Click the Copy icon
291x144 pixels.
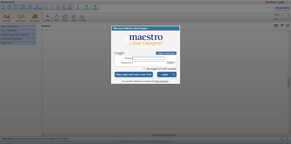coord(63,7)
